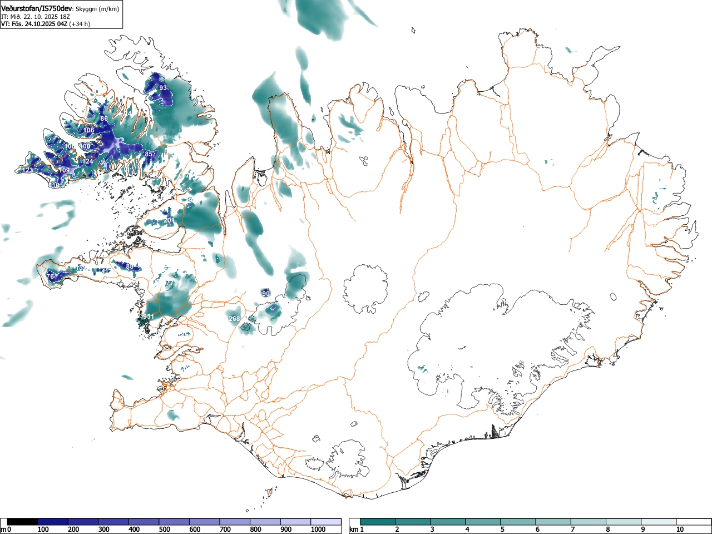
Task: Click the visibility value 106 on the map
Action: pos(88,130)
